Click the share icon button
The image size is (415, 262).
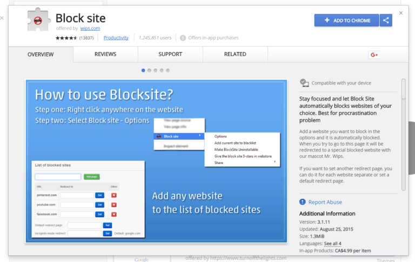point(386,20)
